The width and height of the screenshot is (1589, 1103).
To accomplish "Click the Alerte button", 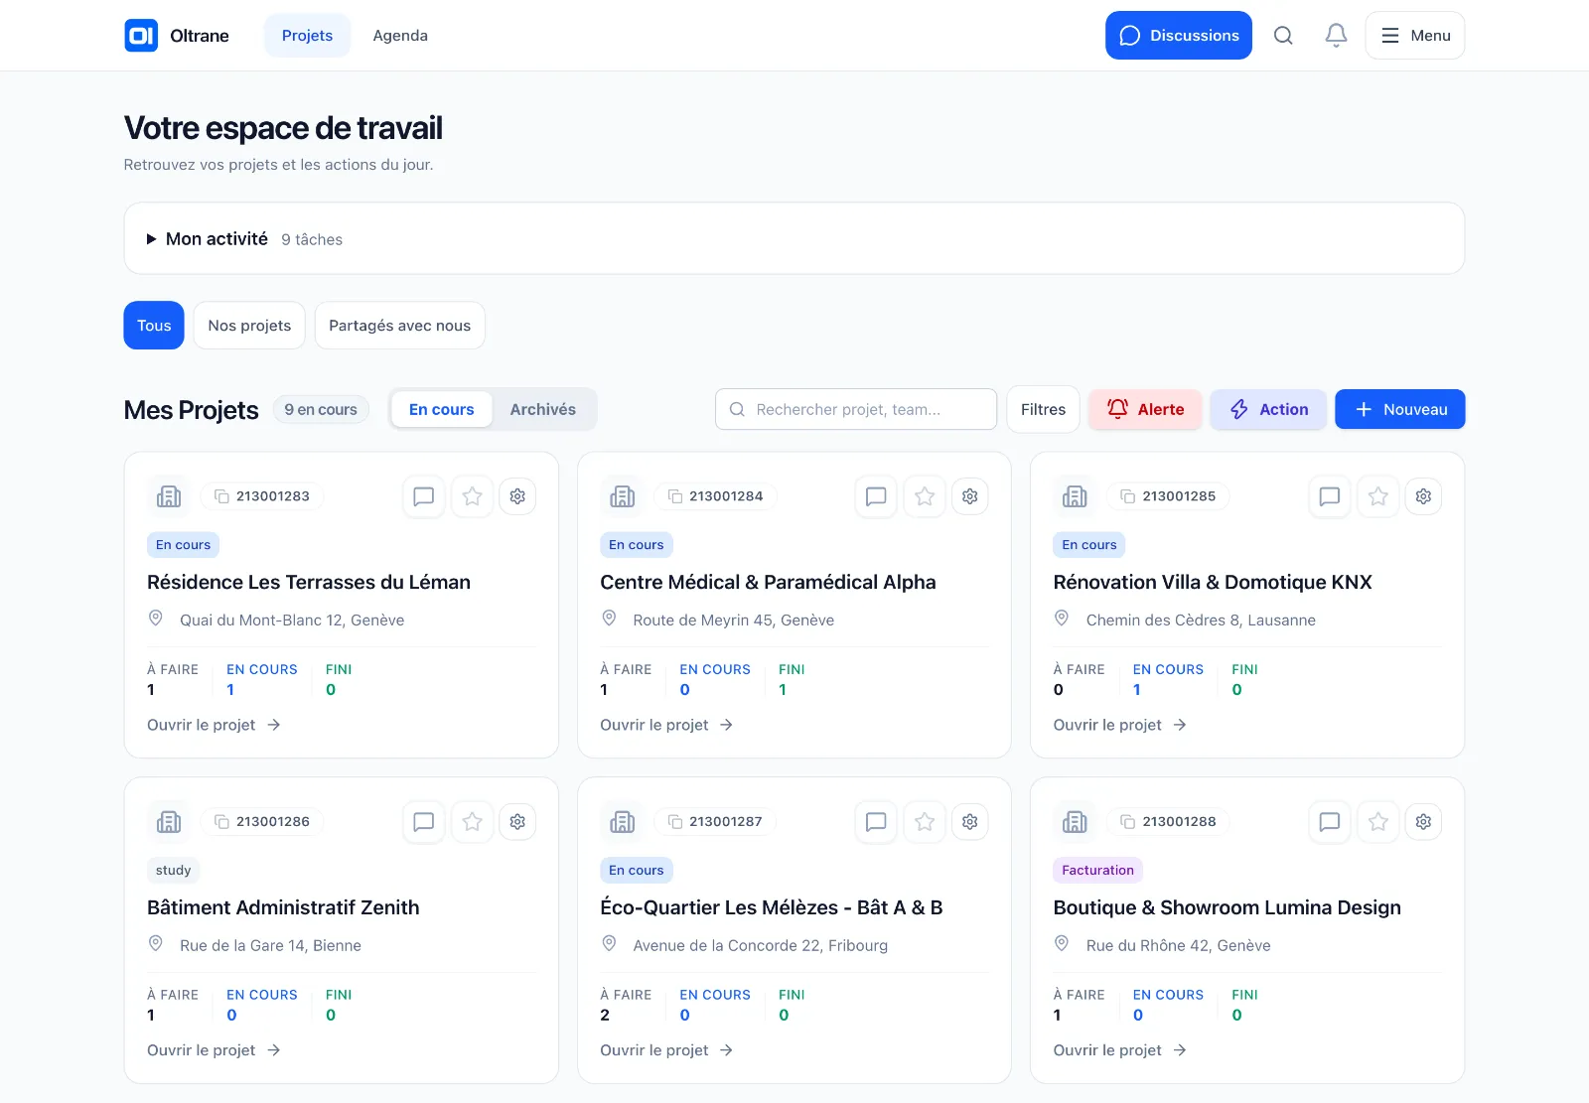I will [1145, 409].
